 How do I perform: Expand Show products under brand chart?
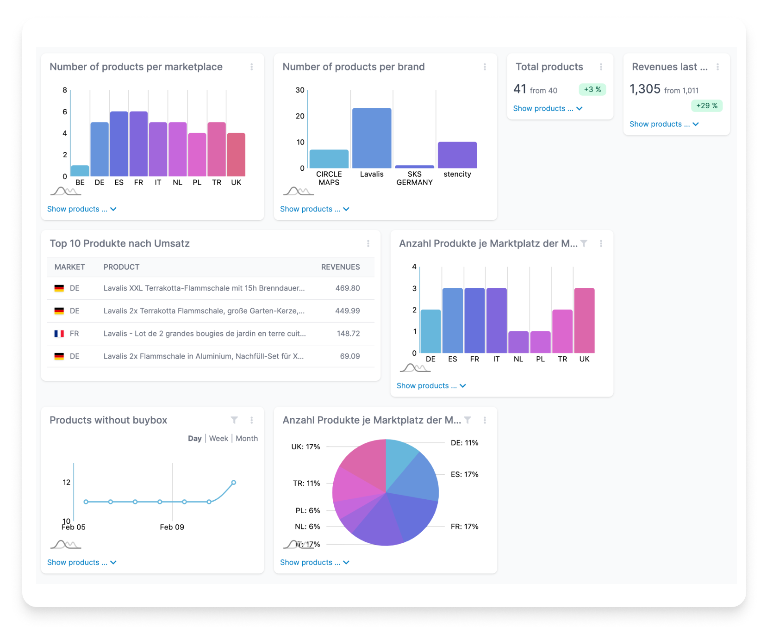(315, 209)
